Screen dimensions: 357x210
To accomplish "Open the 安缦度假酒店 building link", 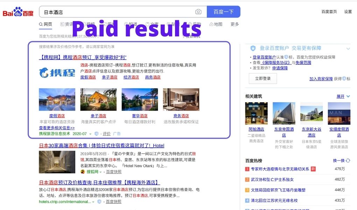I will point(339,132).
